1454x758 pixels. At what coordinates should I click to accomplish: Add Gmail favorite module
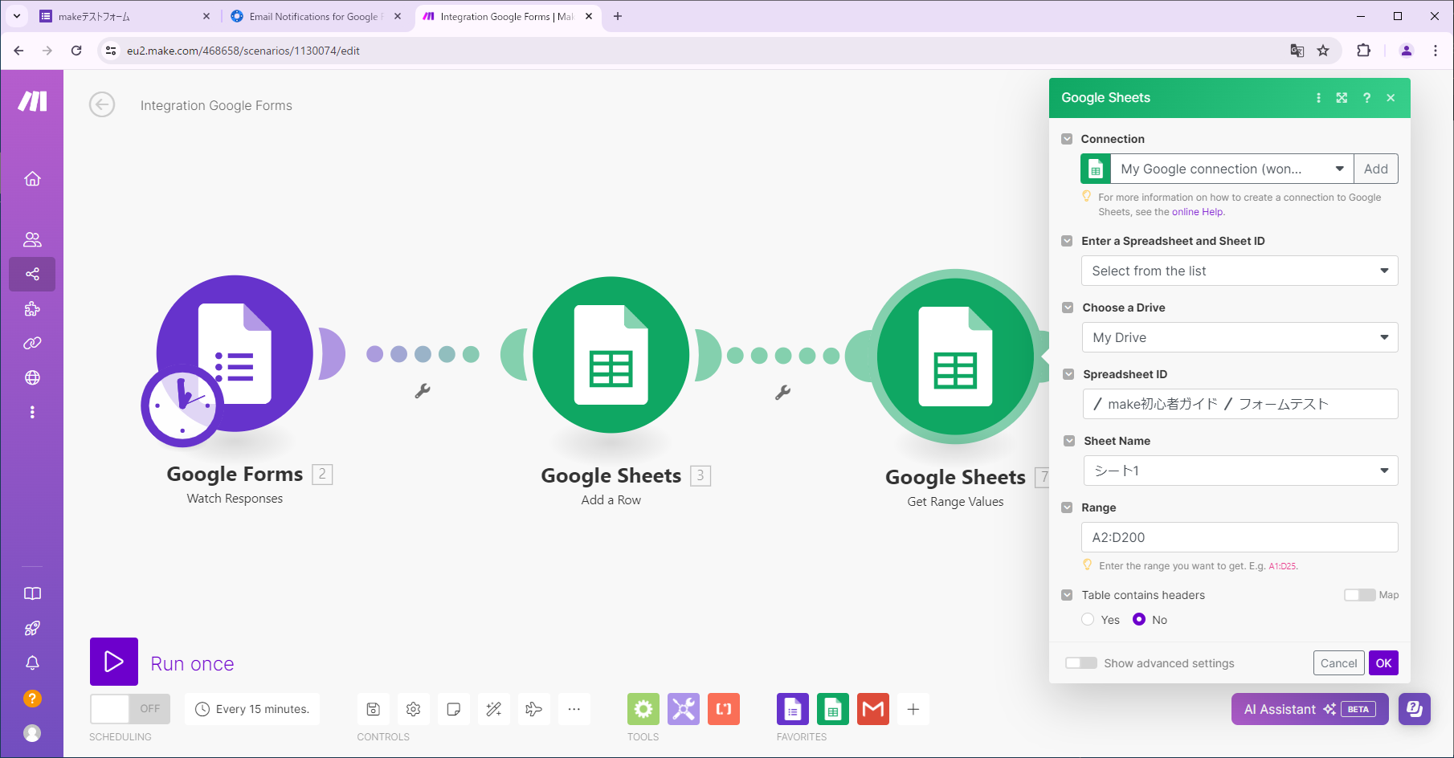click(873, 709)
